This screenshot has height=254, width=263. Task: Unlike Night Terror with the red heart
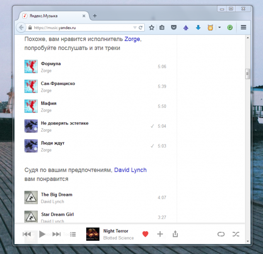[145, 234]
